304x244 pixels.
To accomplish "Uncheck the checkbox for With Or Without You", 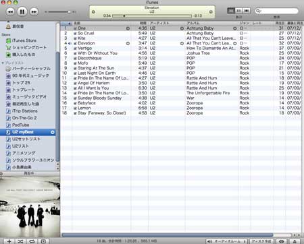I will 75,53.
